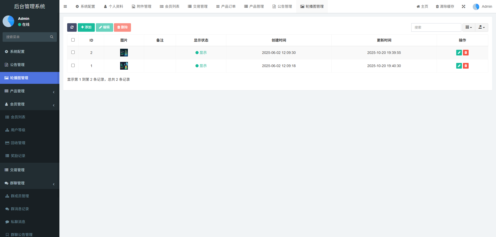Click green edit icon for row ID 2
Screen dimensions: 496x237
[x=459, y=53]
